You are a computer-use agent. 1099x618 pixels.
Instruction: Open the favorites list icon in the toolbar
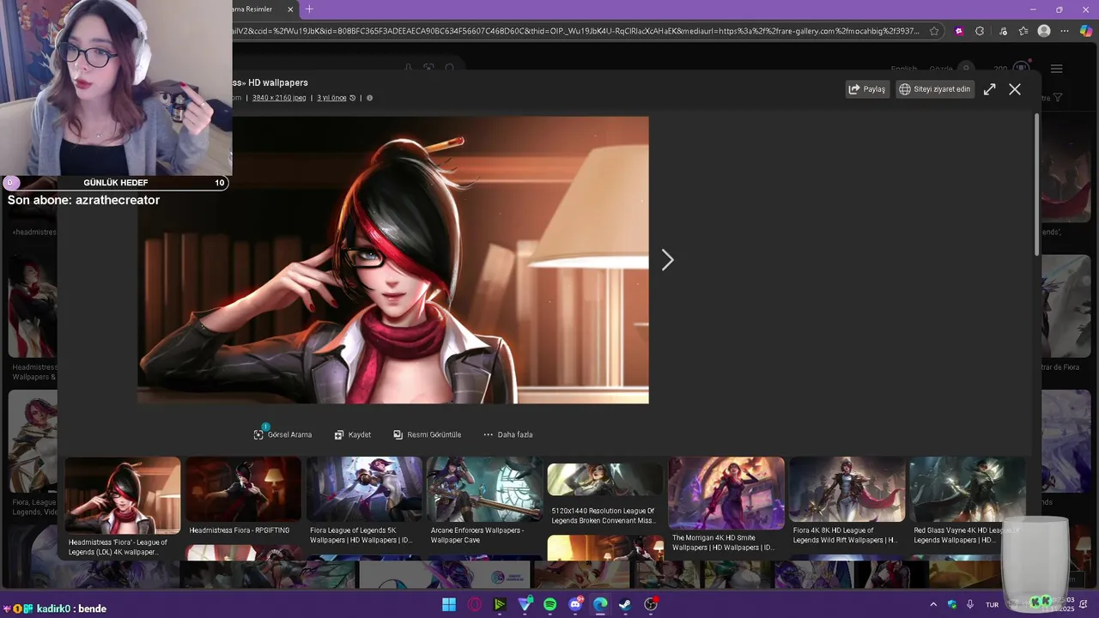click(x=1023, y=31)
